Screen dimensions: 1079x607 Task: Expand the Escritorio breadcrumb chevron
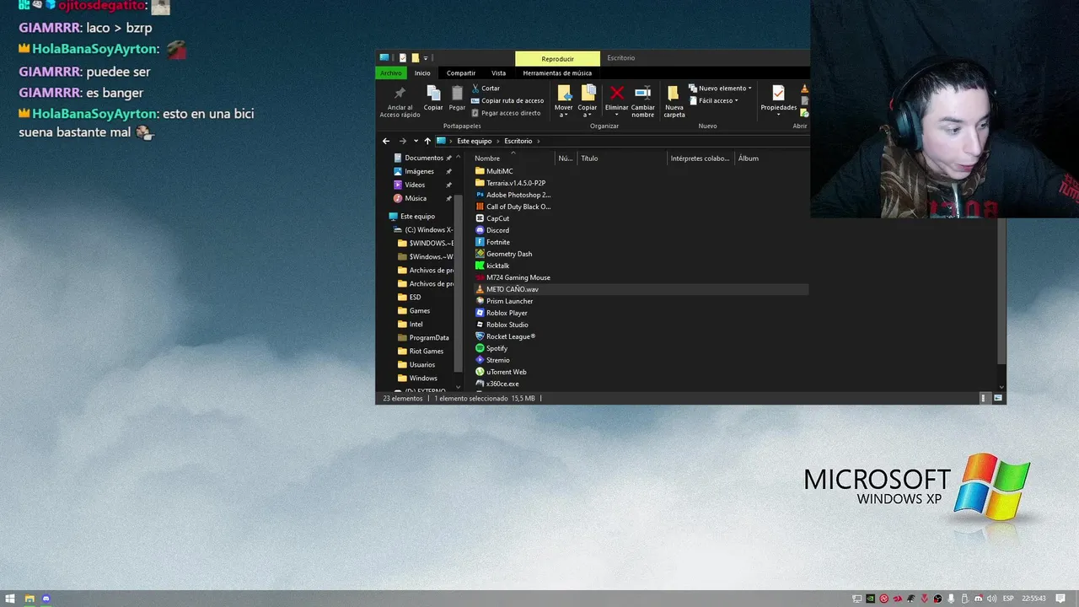[x=538, y=141]
